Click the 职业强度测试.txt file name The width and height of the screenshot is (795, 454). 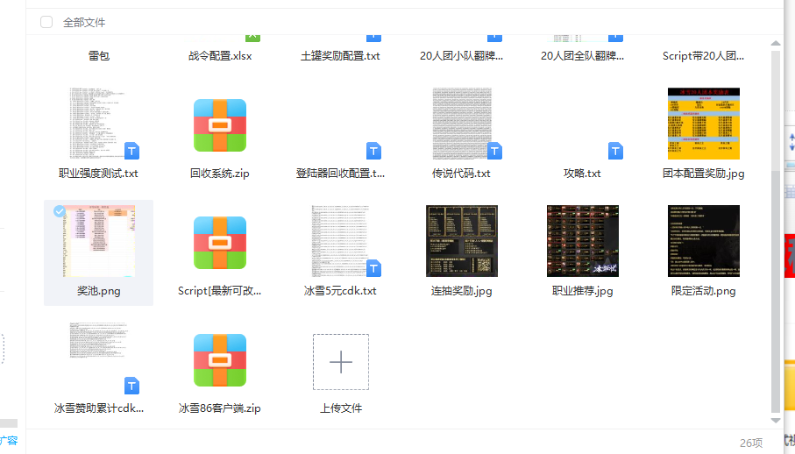click(x=98, y=174)
